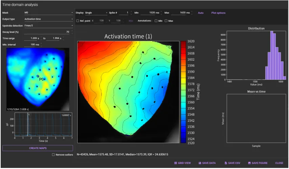
Task: Click the Grid View icon
Action: (176, 163)
